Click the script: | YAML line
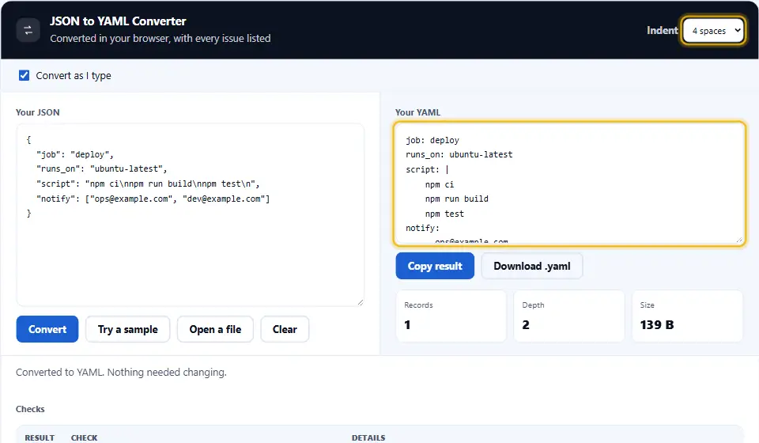759x443 pixels. coord(427,169)
